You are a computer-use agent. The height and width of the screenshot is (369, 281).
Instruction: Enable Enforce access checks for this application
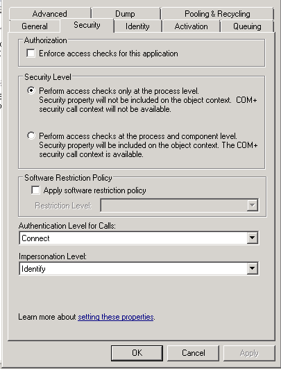pyautogui.click(x=31, y=54)
